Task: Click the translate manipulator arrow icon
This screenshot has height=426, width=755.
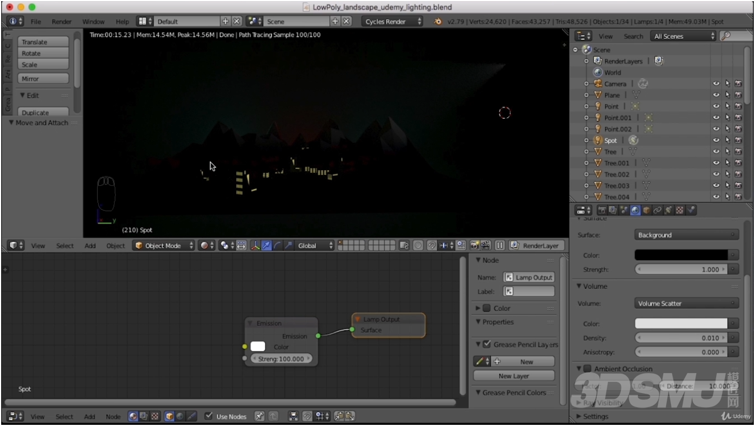Action: 266,245
